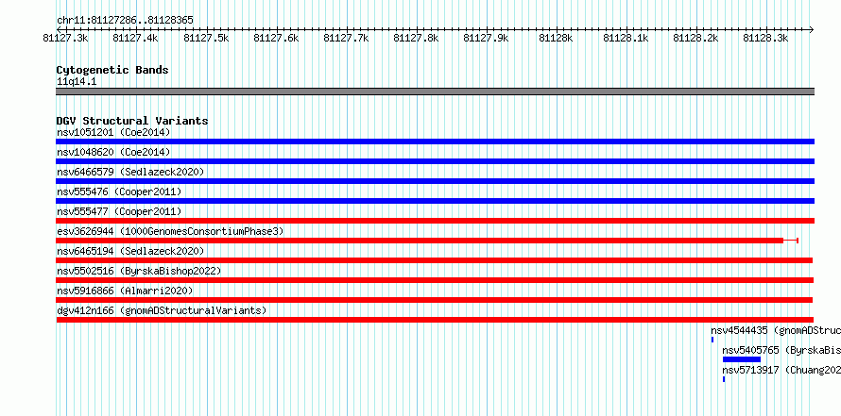841x416 pixels.
Task: Click the blue bar under nsv1048620
Action: tap(435, 161)
